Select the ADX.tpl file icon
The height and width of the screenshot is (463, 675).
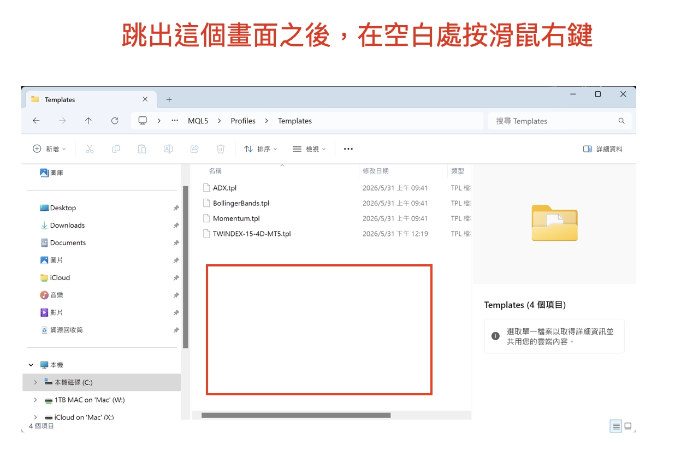[x=206, y=188]
